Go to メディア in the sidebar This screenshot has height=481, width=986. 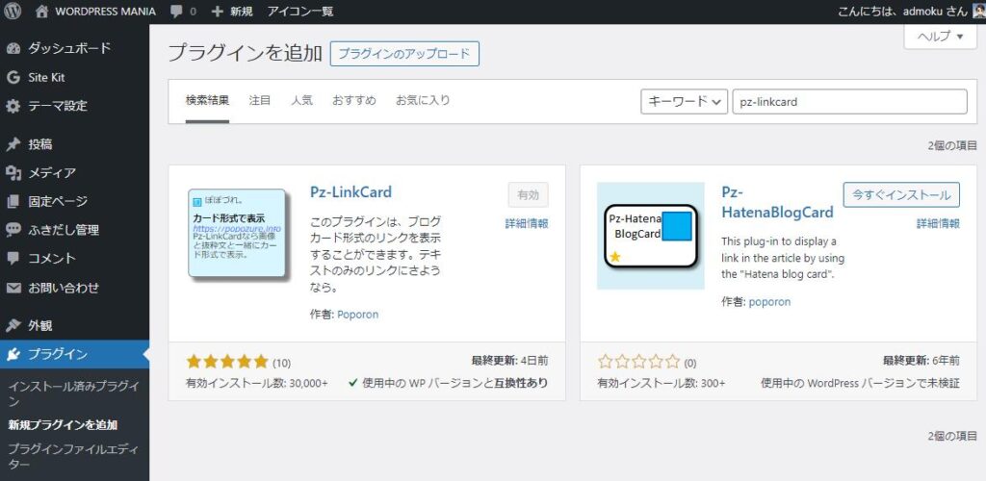point(51,173)
